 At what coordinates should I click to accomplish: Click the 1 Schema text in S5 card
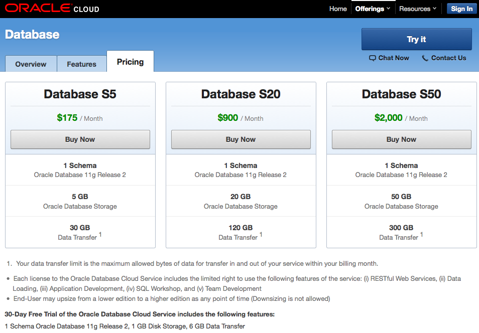tap(80, 165)
